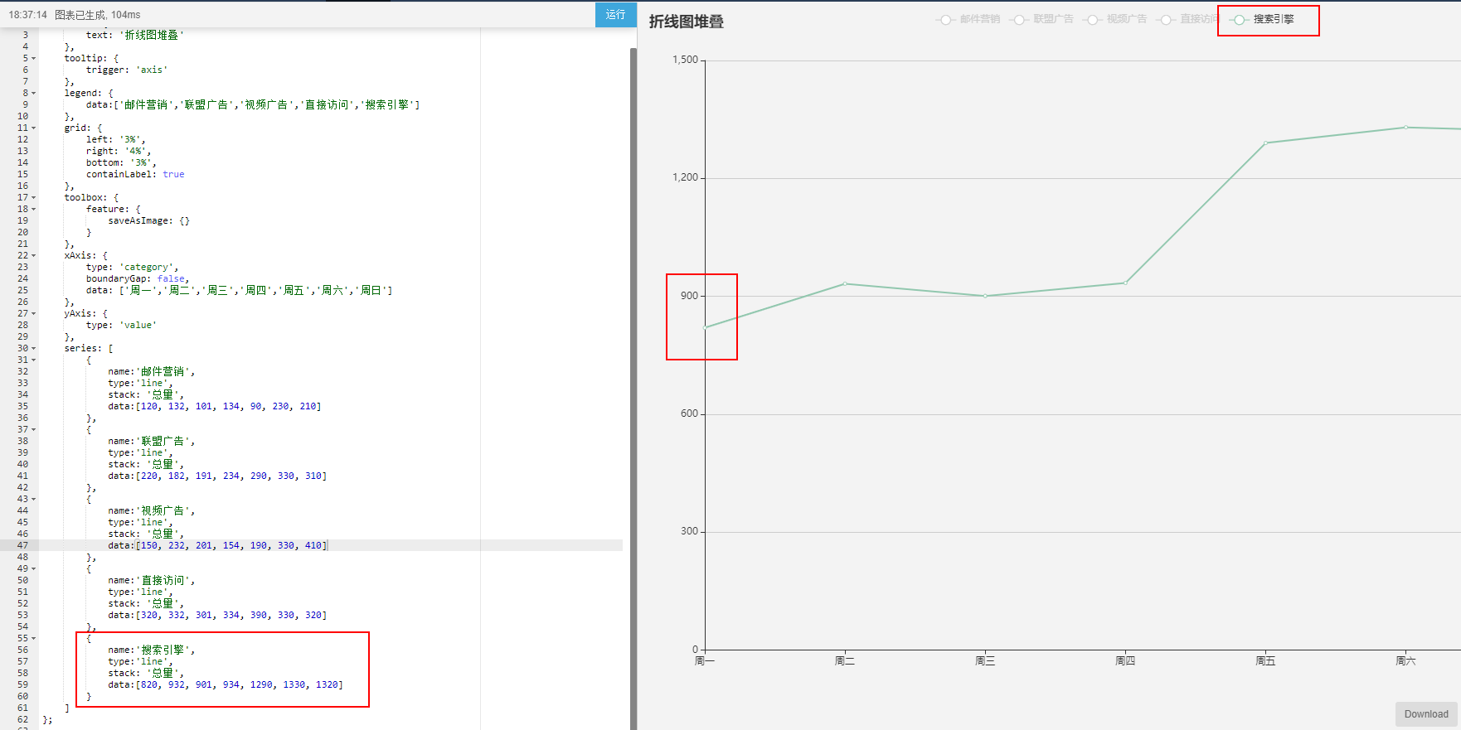Click the code line boundaryGap: false

138,278
